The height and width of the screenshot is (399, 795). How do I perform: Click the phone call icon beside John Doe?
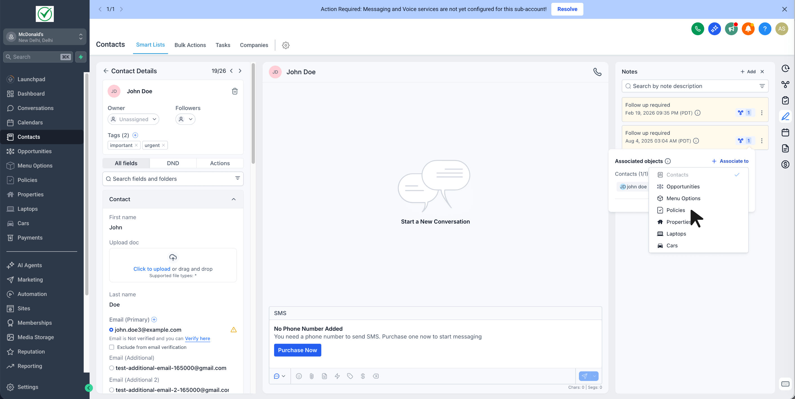(x=597, y=72)
